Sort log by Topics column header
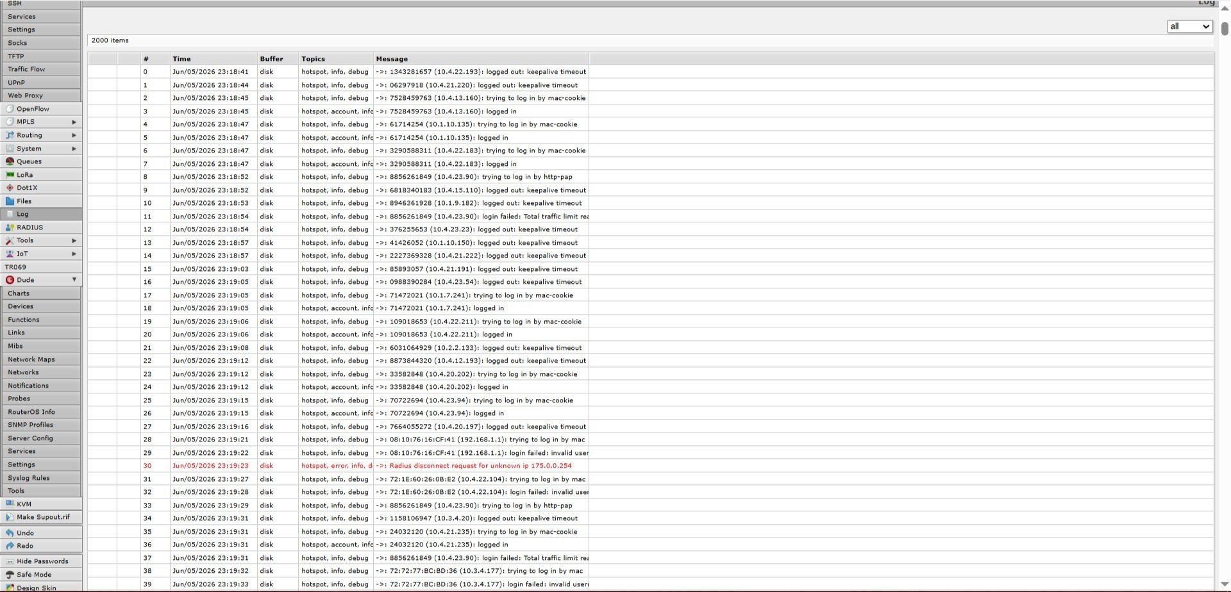 click(336, 59)
